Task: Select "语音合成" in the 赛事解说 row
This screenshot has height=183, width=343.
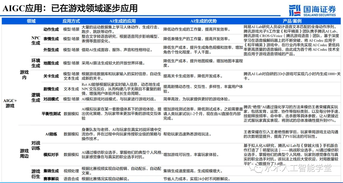Action: pyautogui.click(x=71, y=179)
